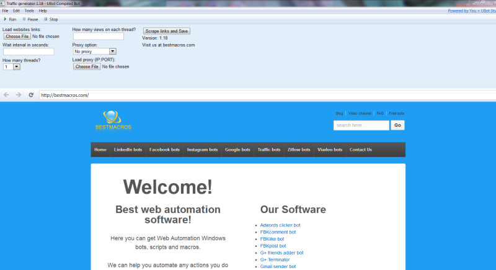
Task: Click the Run play icon
Action: 5,19
